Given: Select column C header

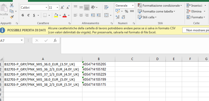Looking at the screenshot, I should click(x=132, y=59).
